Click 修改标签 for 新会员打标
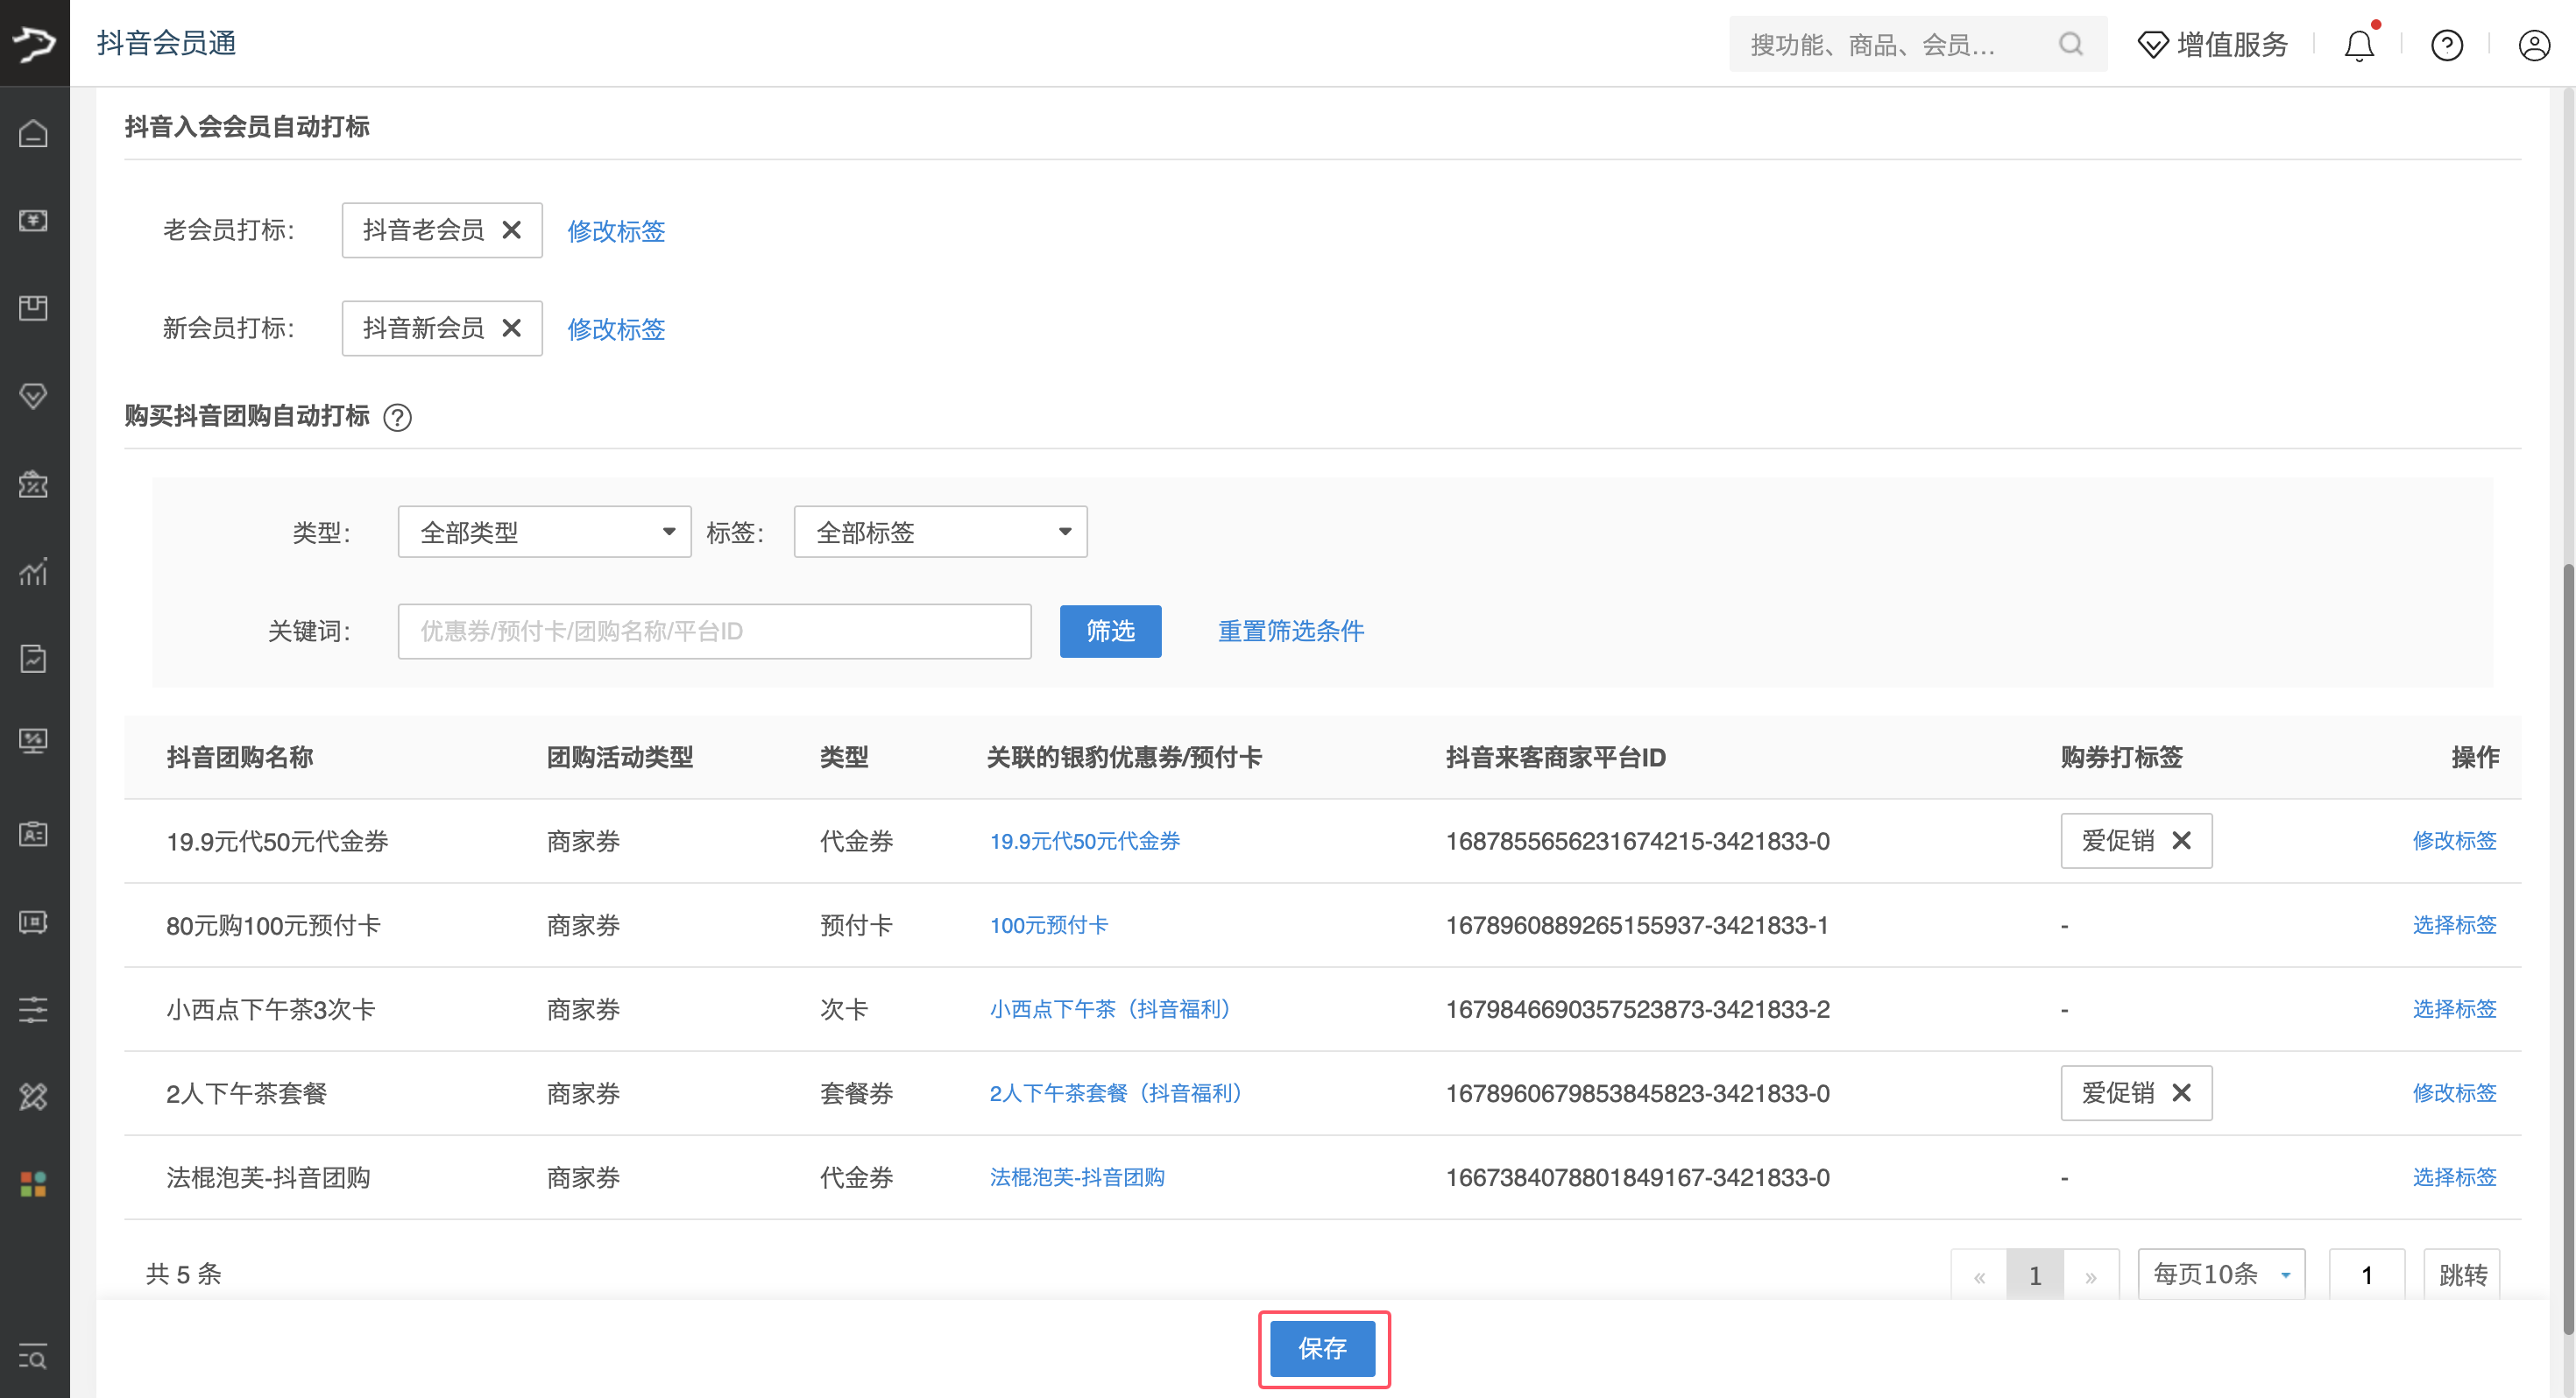The height and width of the screenshot is (1398, 2576). pos(616,329)
